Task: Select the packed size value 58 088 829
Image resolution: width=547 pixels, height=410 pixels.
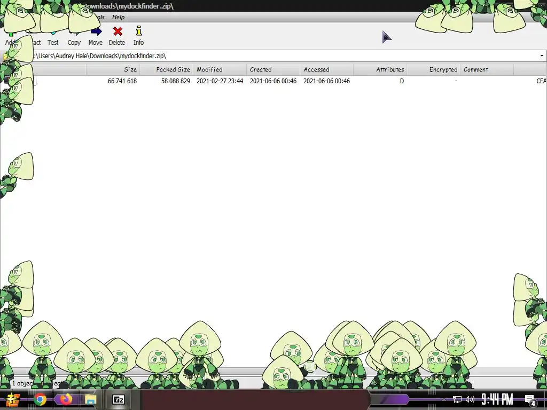Action: pyautogui.click(x=175, y=81)
